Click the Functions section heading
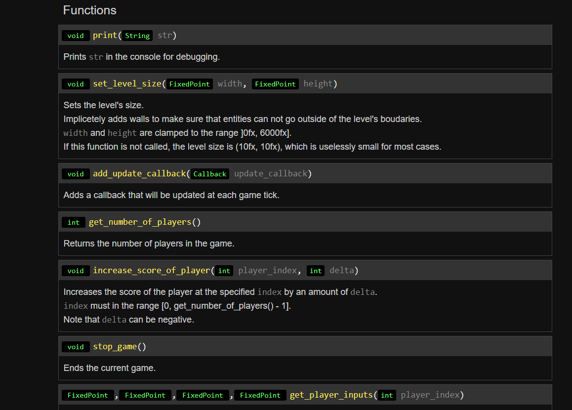 coord(90,10)
